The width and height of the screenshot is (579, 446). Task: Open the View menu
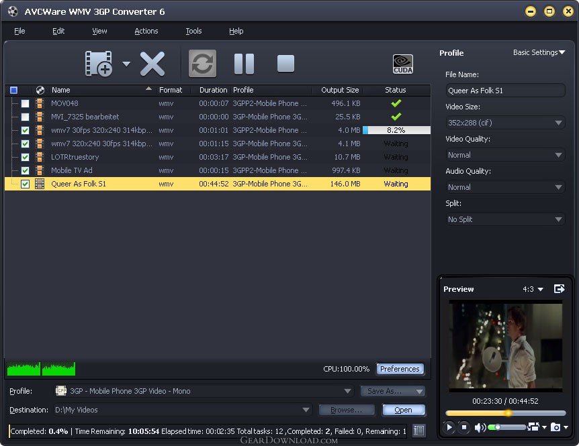[99, 31]
